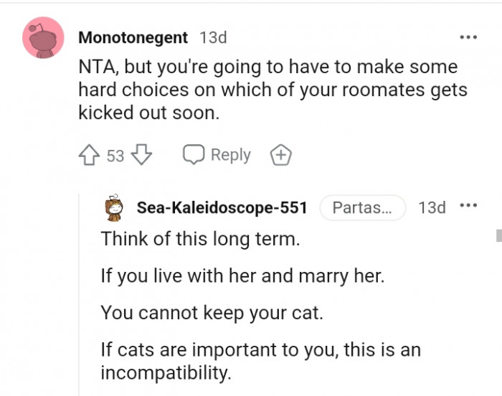Downvote Monotonegent's comment
Image resolution: width=502 pixels, height=396 pixels.
tap(142, 155)
